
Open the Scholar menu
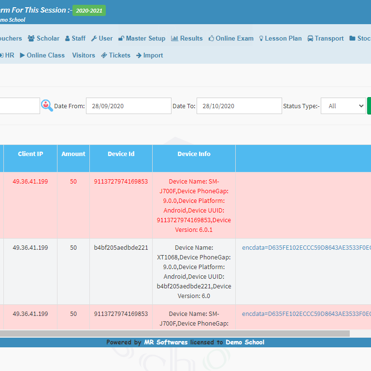click(43, 39)
